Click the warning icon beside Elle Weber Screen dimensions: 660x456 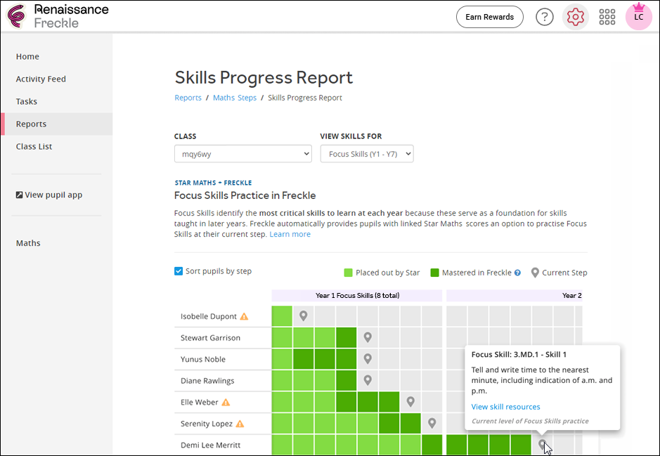tap(226, 402)
